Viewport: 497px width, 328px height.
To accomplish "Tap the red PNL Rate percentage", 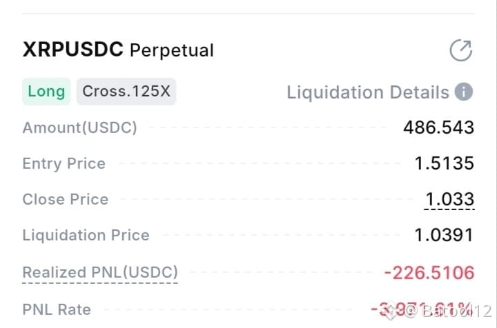I will tap(422, 309).
